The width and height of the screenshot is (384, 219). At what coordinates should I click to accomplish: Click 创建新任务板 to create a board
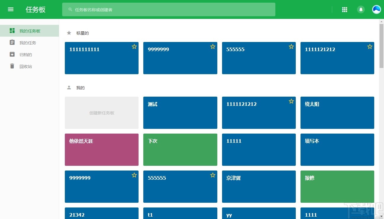102,113
